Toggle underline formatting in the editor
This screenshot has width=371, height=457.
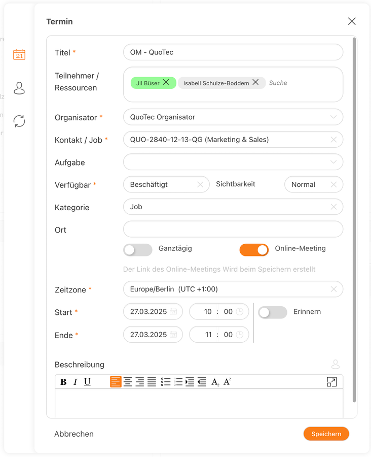(x=87, y=382)
